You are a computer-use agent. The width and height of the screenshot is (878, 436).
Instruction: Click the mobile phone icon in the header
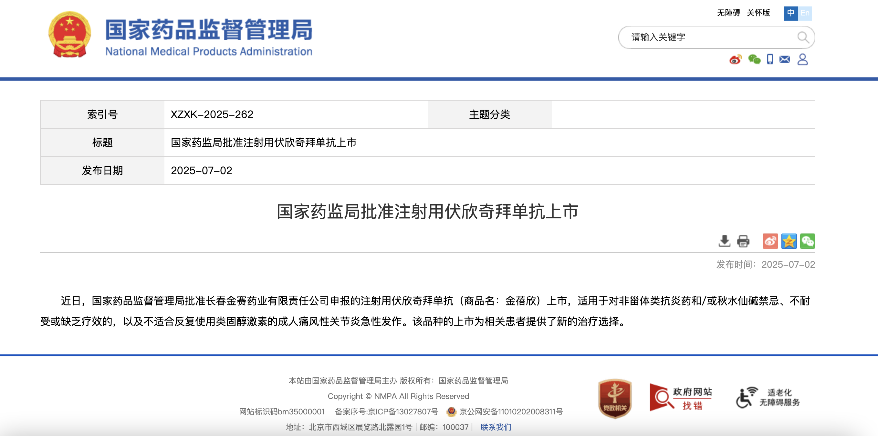770,59
